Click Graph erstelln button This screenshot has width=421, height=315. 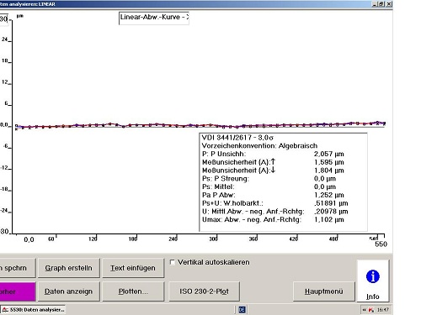(x=68, y=268)
